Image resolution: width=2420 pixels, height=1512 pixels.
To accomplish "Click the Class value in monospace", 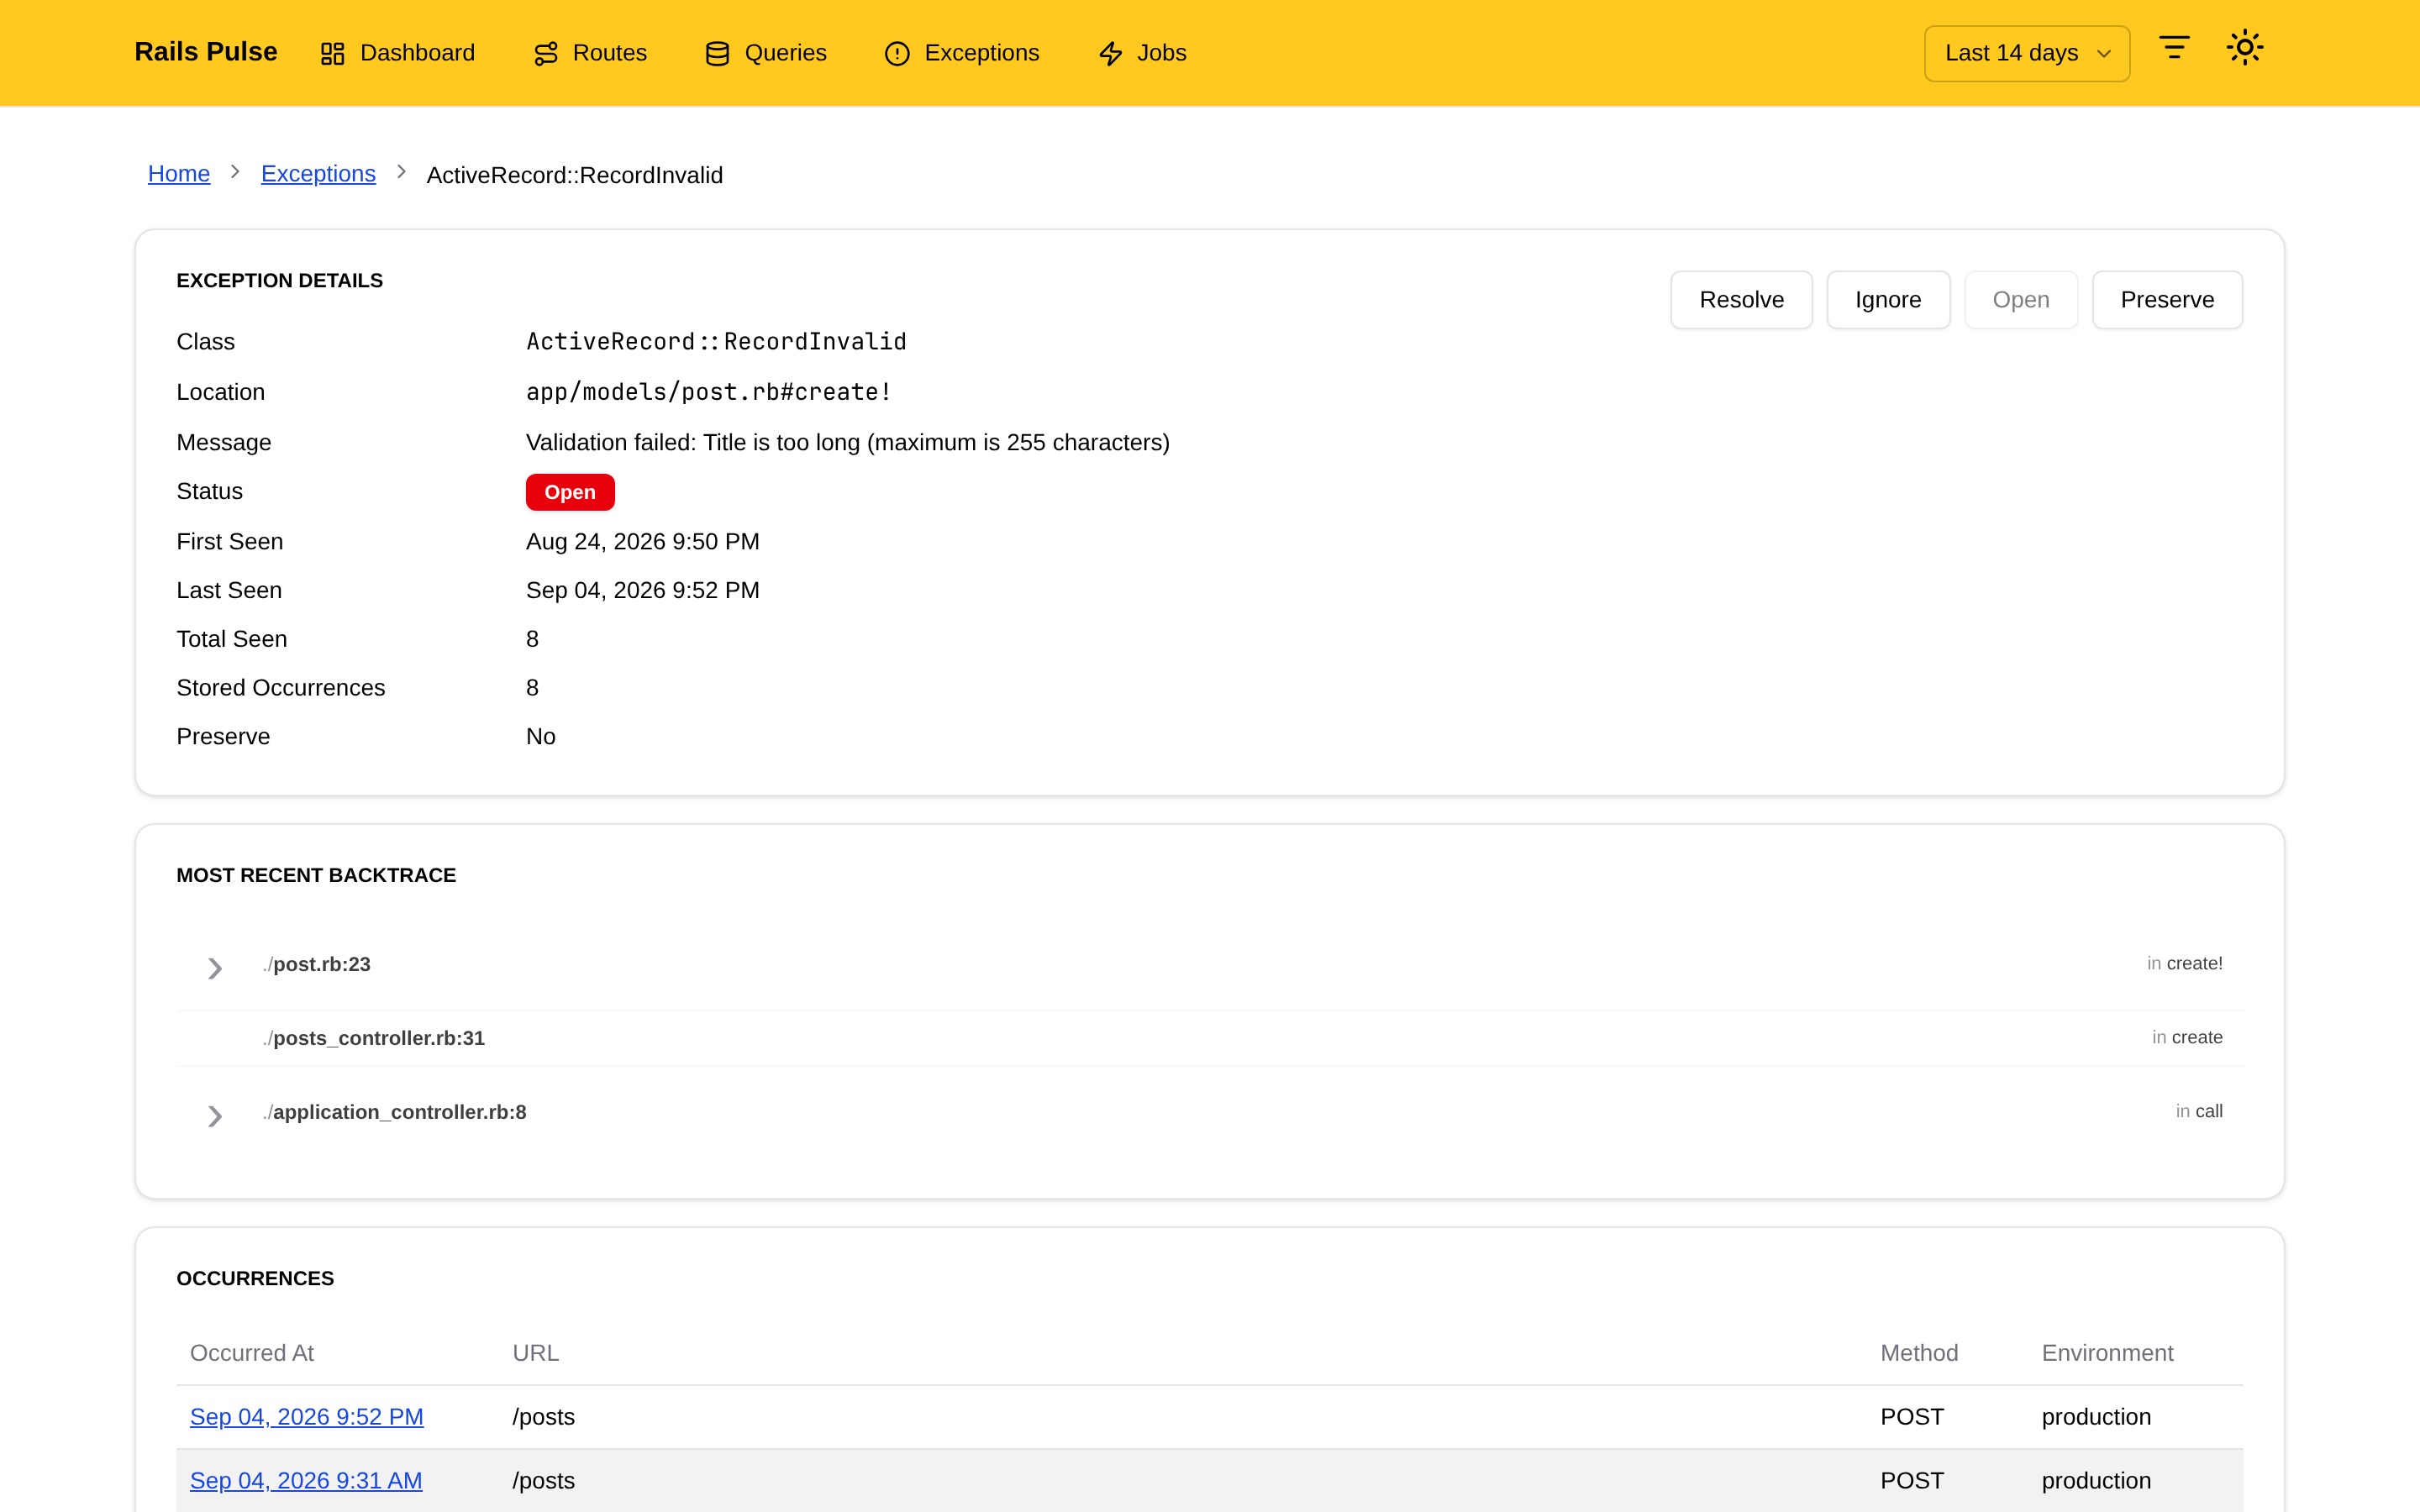I will 716,342.
